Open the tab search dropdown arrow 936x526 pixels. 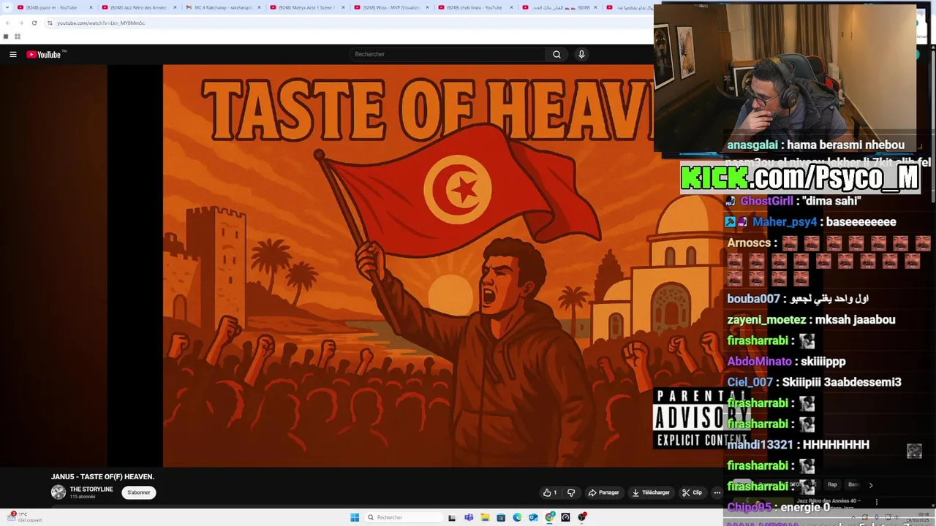click(6, 7)
